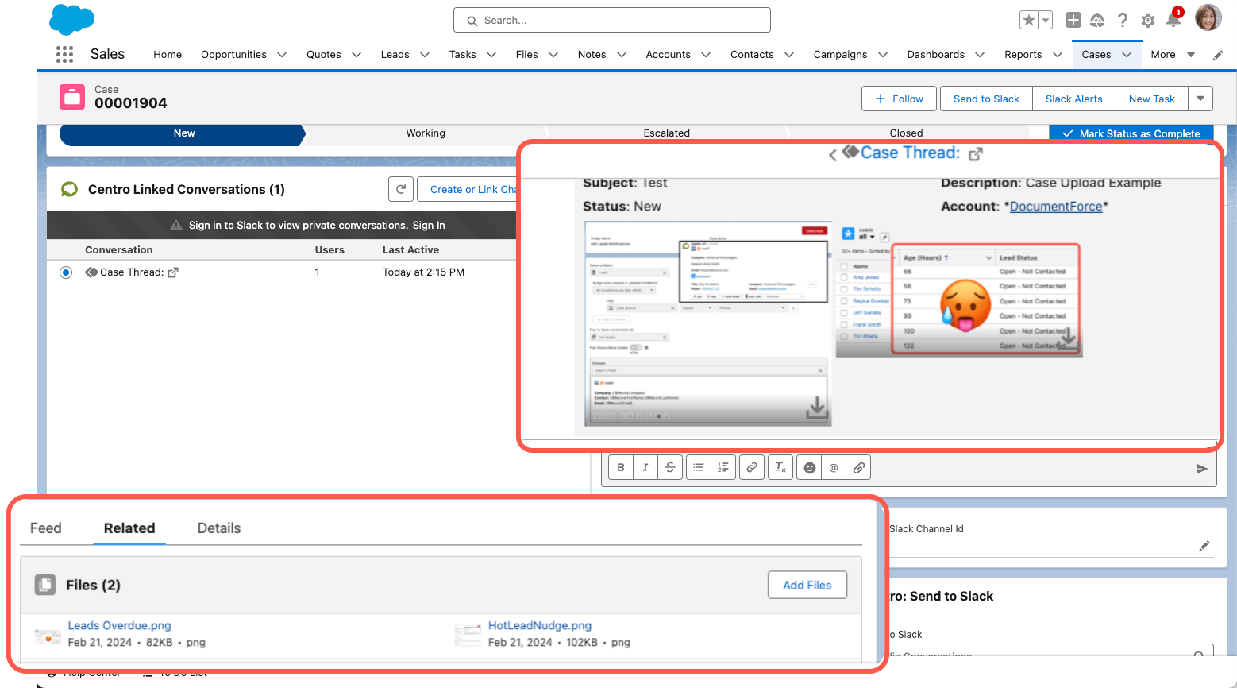The width and height of the screenshot is (1237, 688).
Task: Click Mark Status as Complete
Action: tap(1131, 133)
